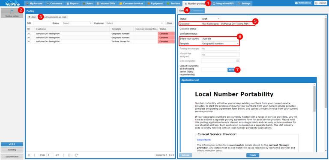Open the Customer filter dropdown in Porting

135,23
